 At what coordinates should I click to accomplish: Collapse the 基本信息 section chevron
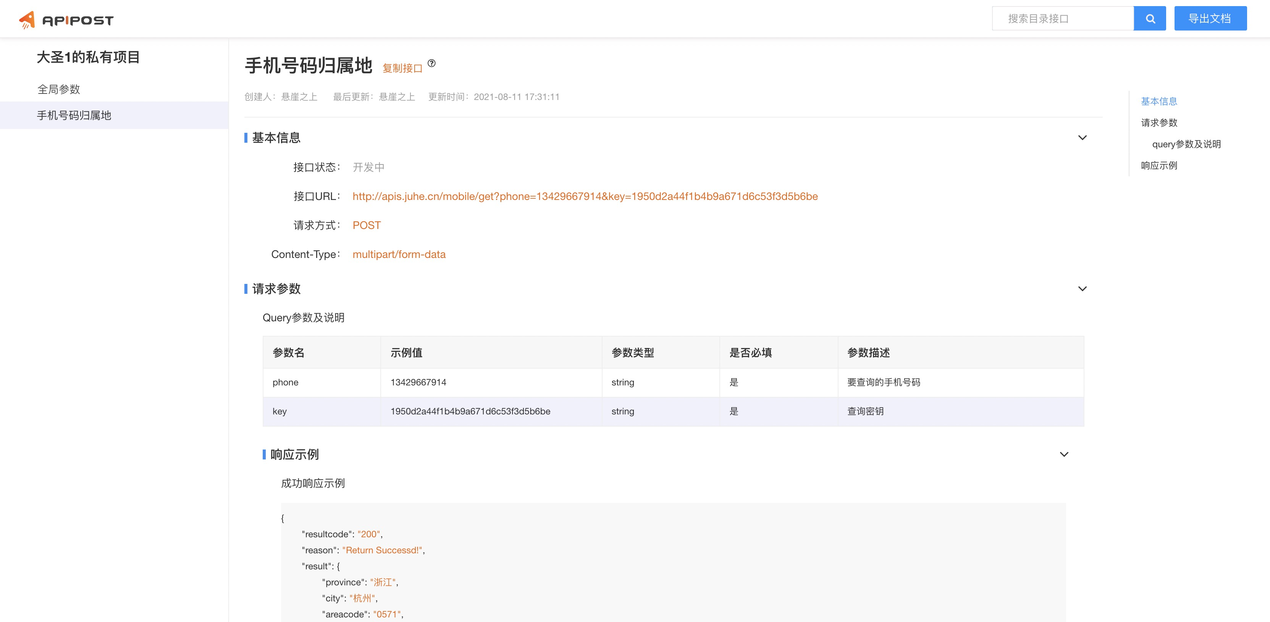coord(1082,137)
